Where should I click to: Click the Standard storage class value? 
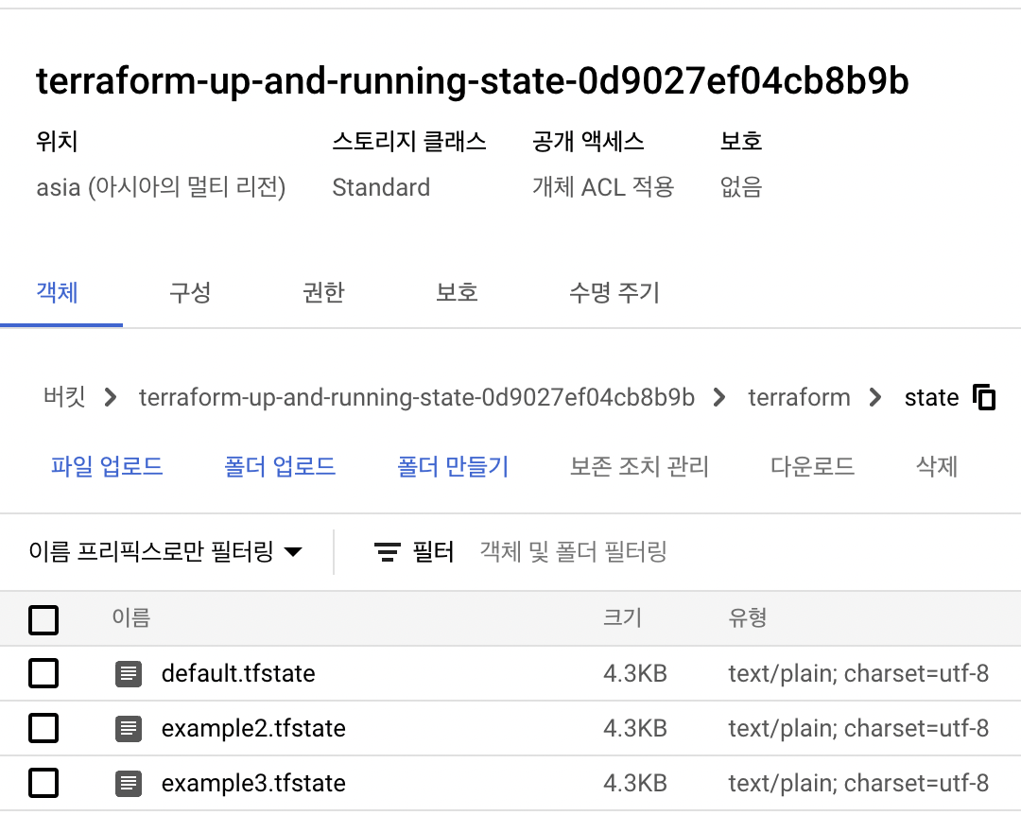tap(381, 187)
